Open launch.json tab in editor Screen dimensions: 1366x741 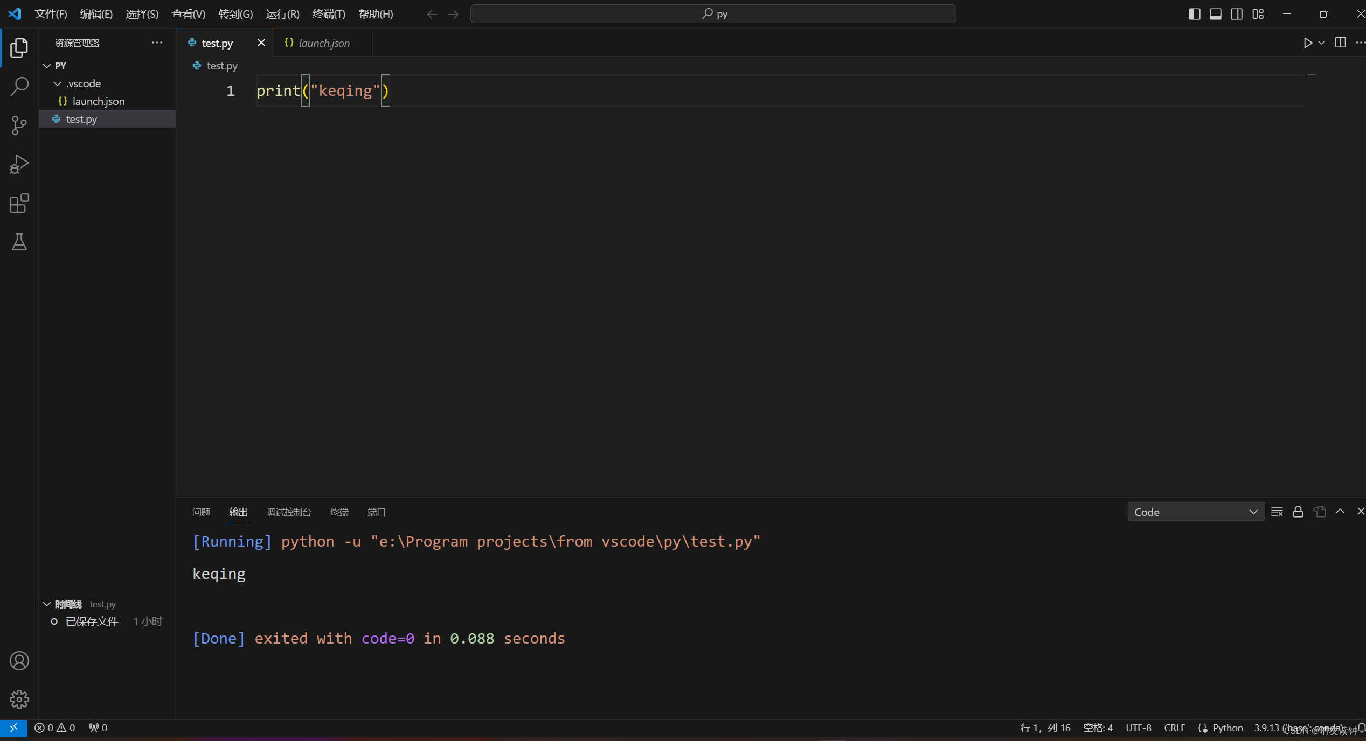(324, 43)
